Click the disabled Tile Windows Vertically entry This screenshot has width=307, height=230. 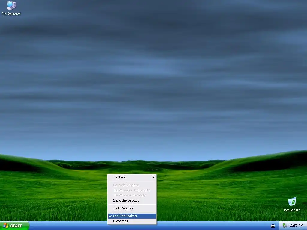pyautogui.click(x=132, y=195)
